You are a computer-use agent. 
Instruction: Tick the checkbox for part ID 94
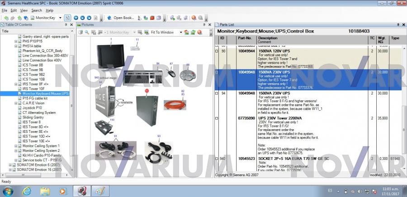(217, 94)
